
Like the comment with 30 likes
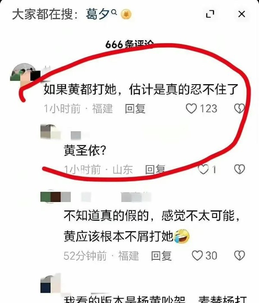coord(197,256)
